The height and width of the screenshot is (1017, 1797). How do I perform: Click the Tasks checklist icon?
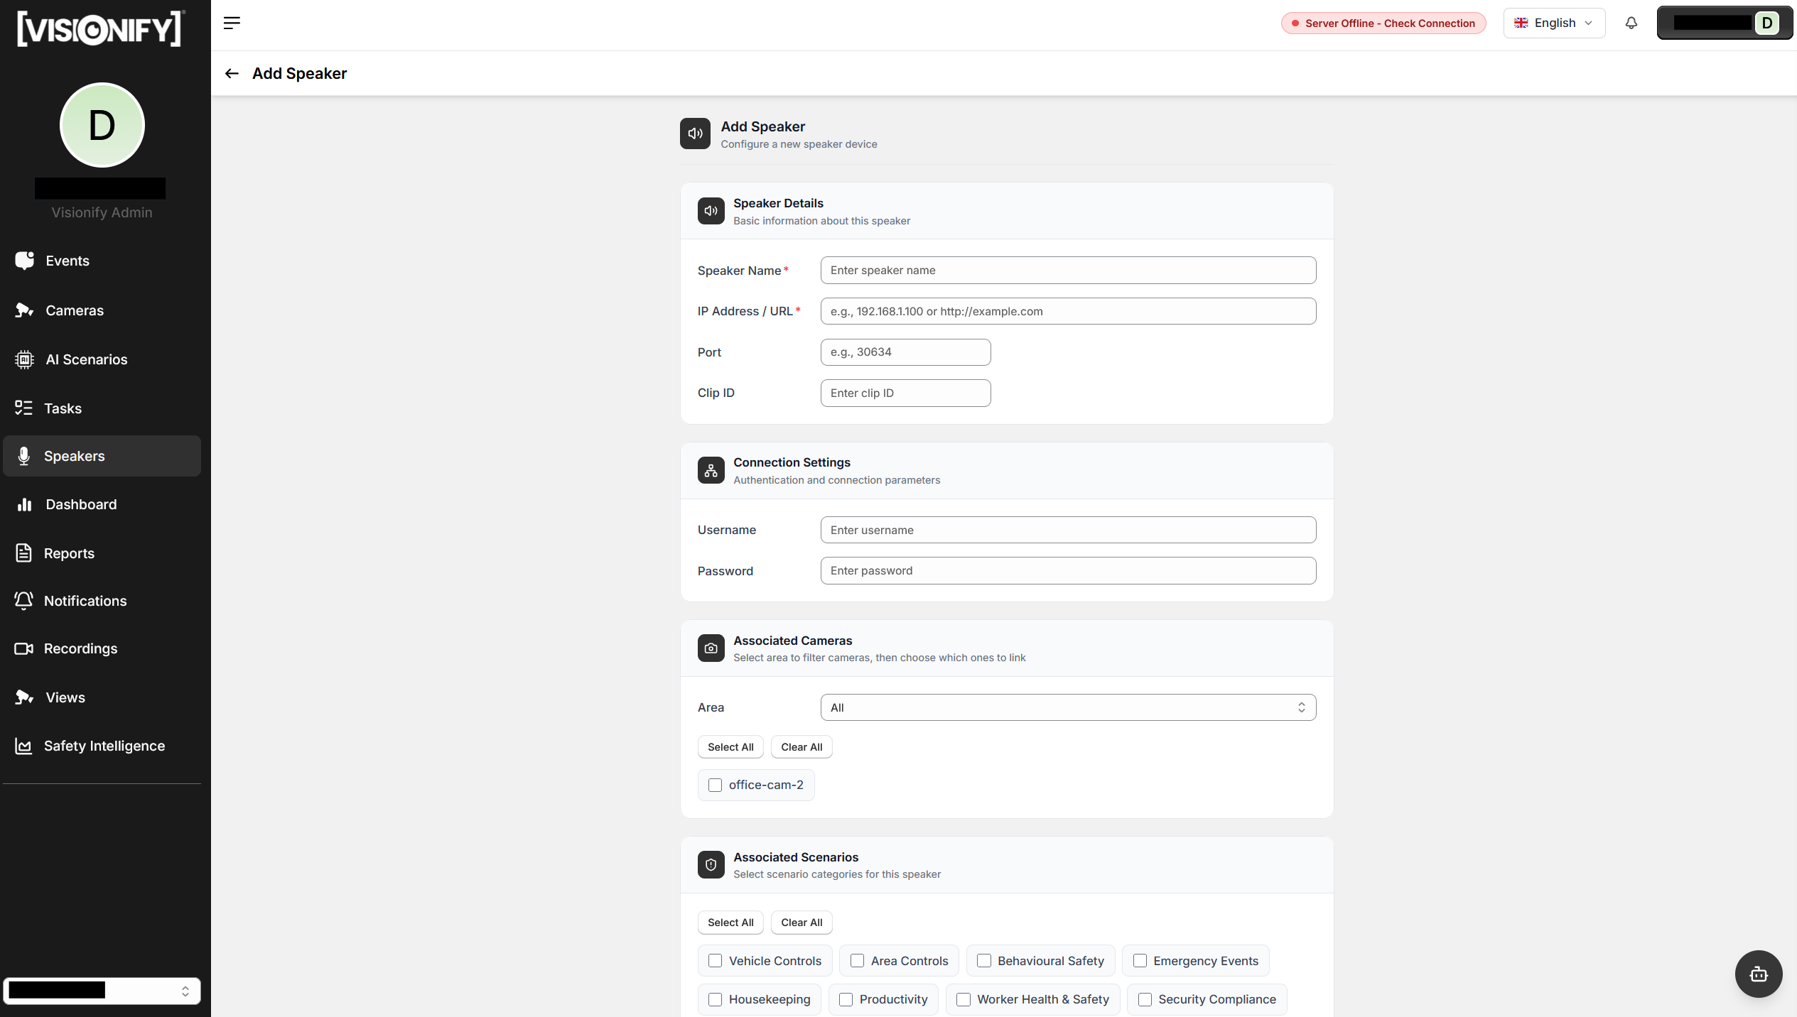pyautogui.click(x=23, y=408)
